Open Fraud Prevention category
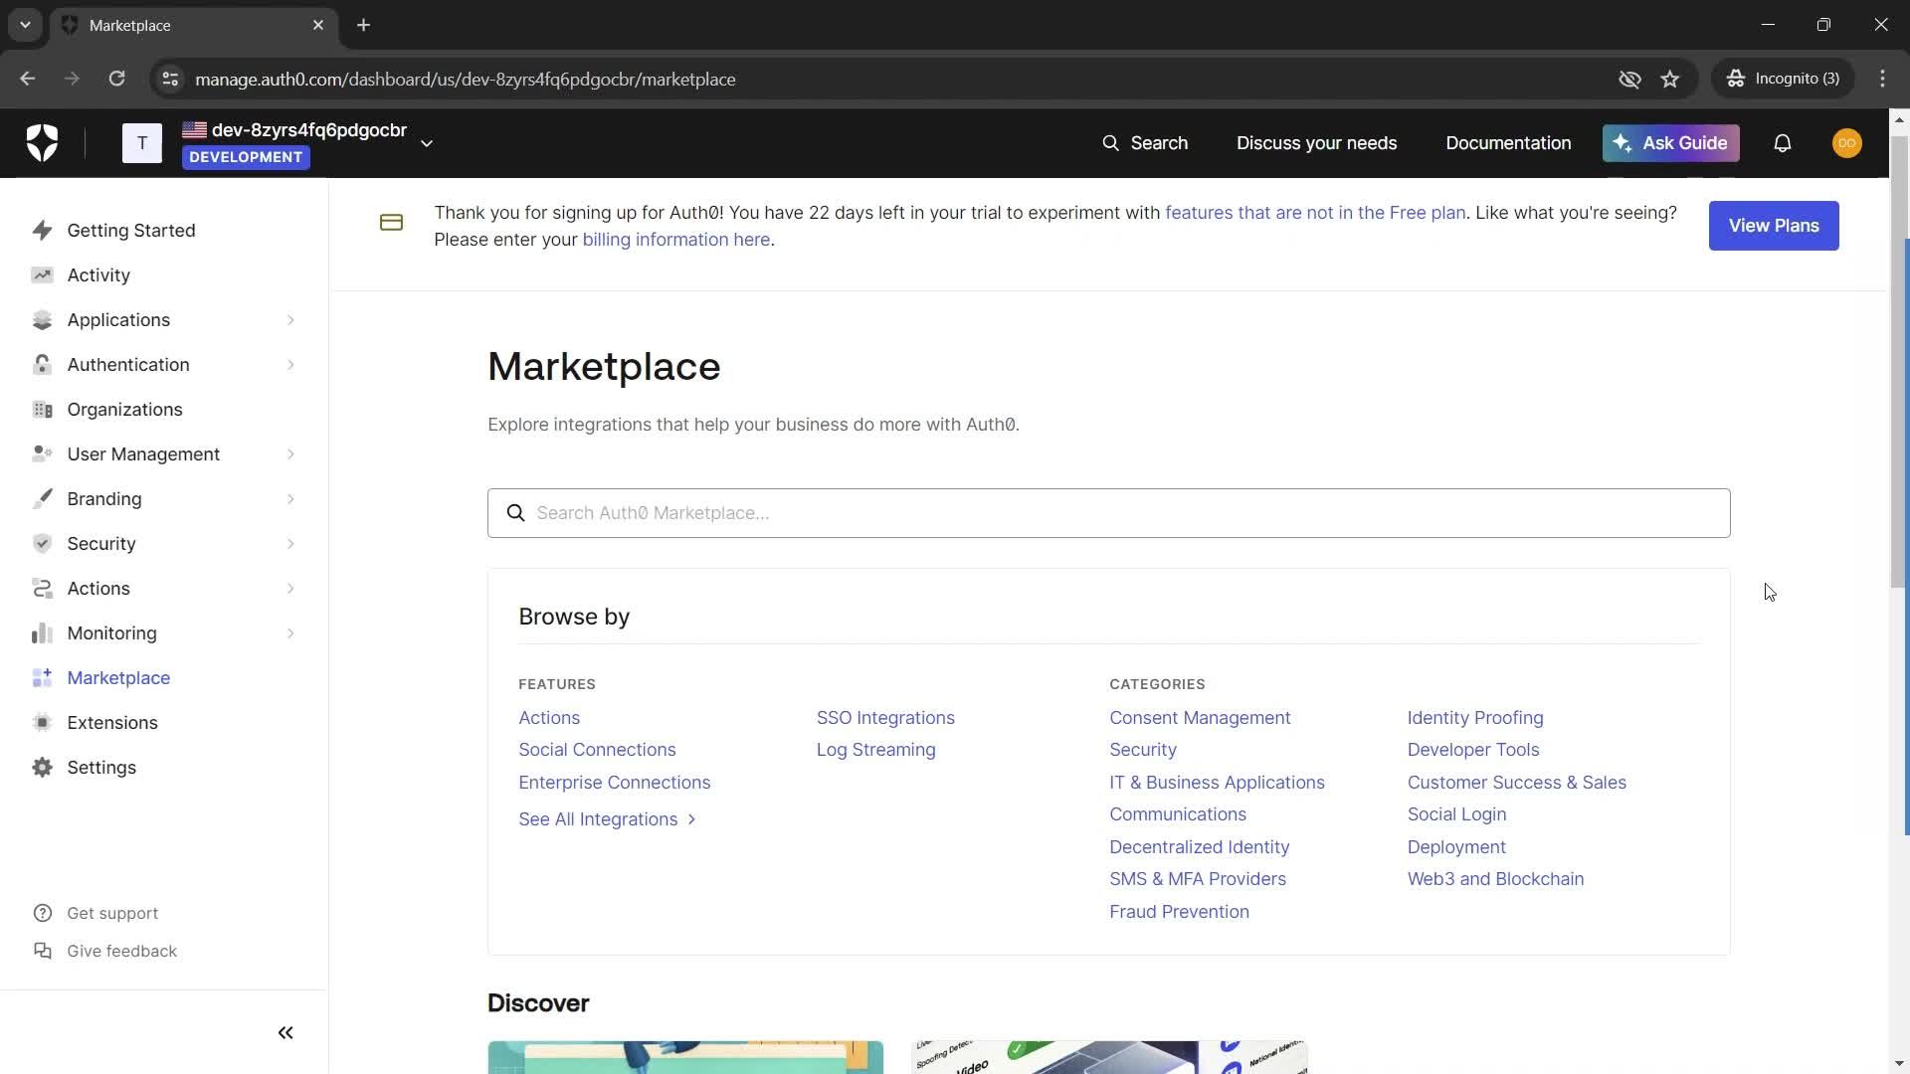The image size is (1910, 1074). pyautogui.click(x=1179, y=912)
